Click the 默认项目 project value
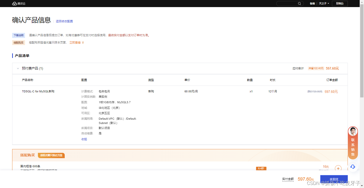This screenshot has height=188, width=364. tap(104, 128)
